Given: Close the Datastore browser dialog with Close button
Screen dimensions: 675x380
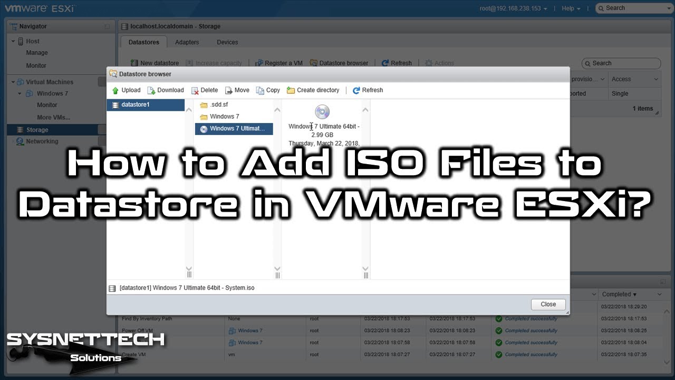Looking at the screenshot, I should [548, 305].
